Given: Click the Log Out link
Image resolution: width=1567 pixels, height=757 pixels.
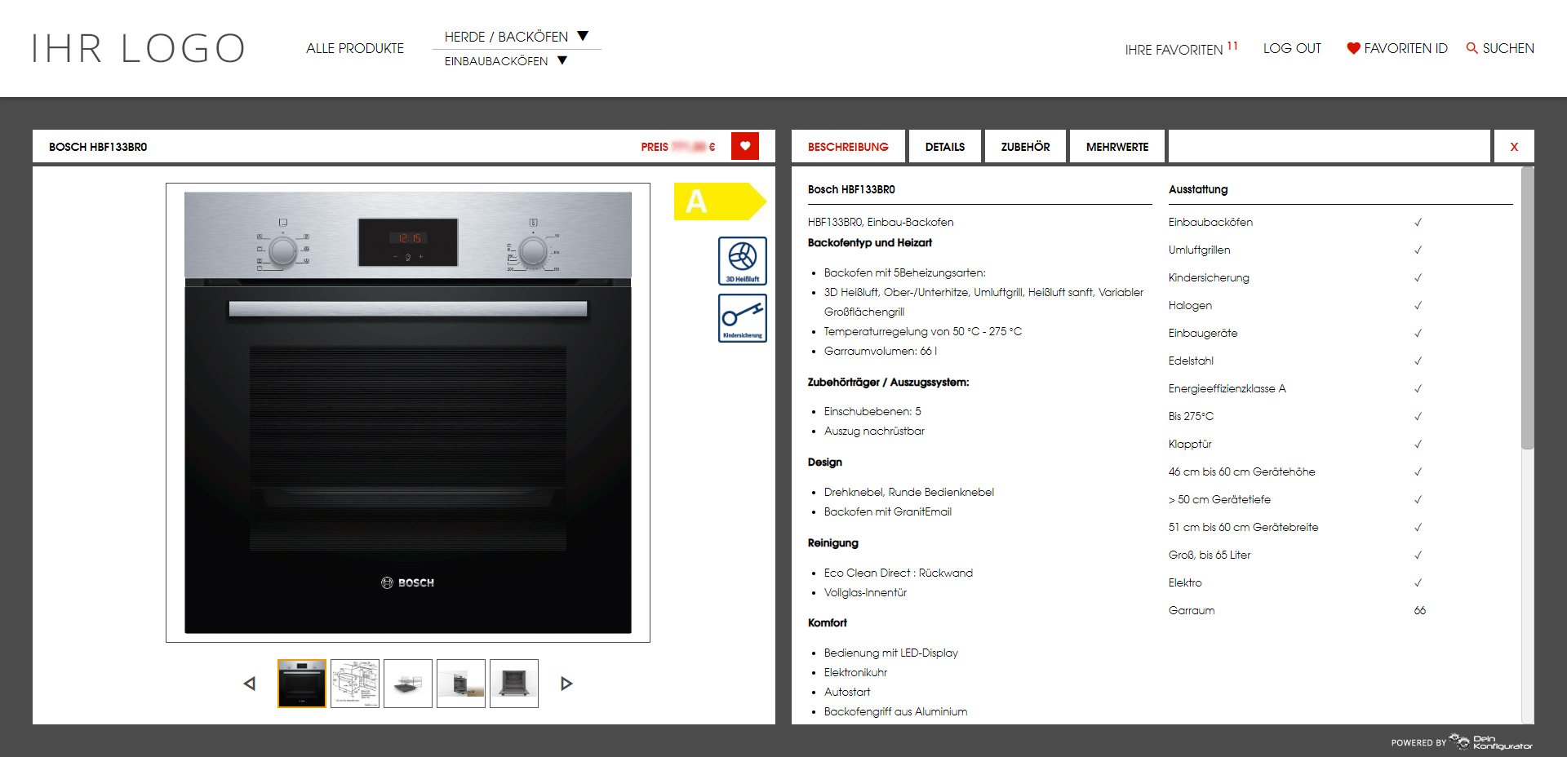Looking at the screenshot, I should 1291,48.
